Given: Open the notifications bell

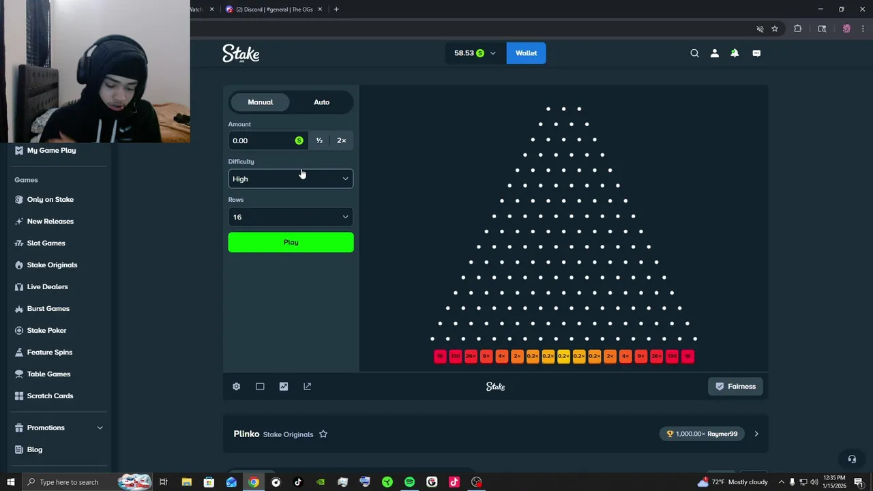Looking at the screenshot, I should point(735,53).
